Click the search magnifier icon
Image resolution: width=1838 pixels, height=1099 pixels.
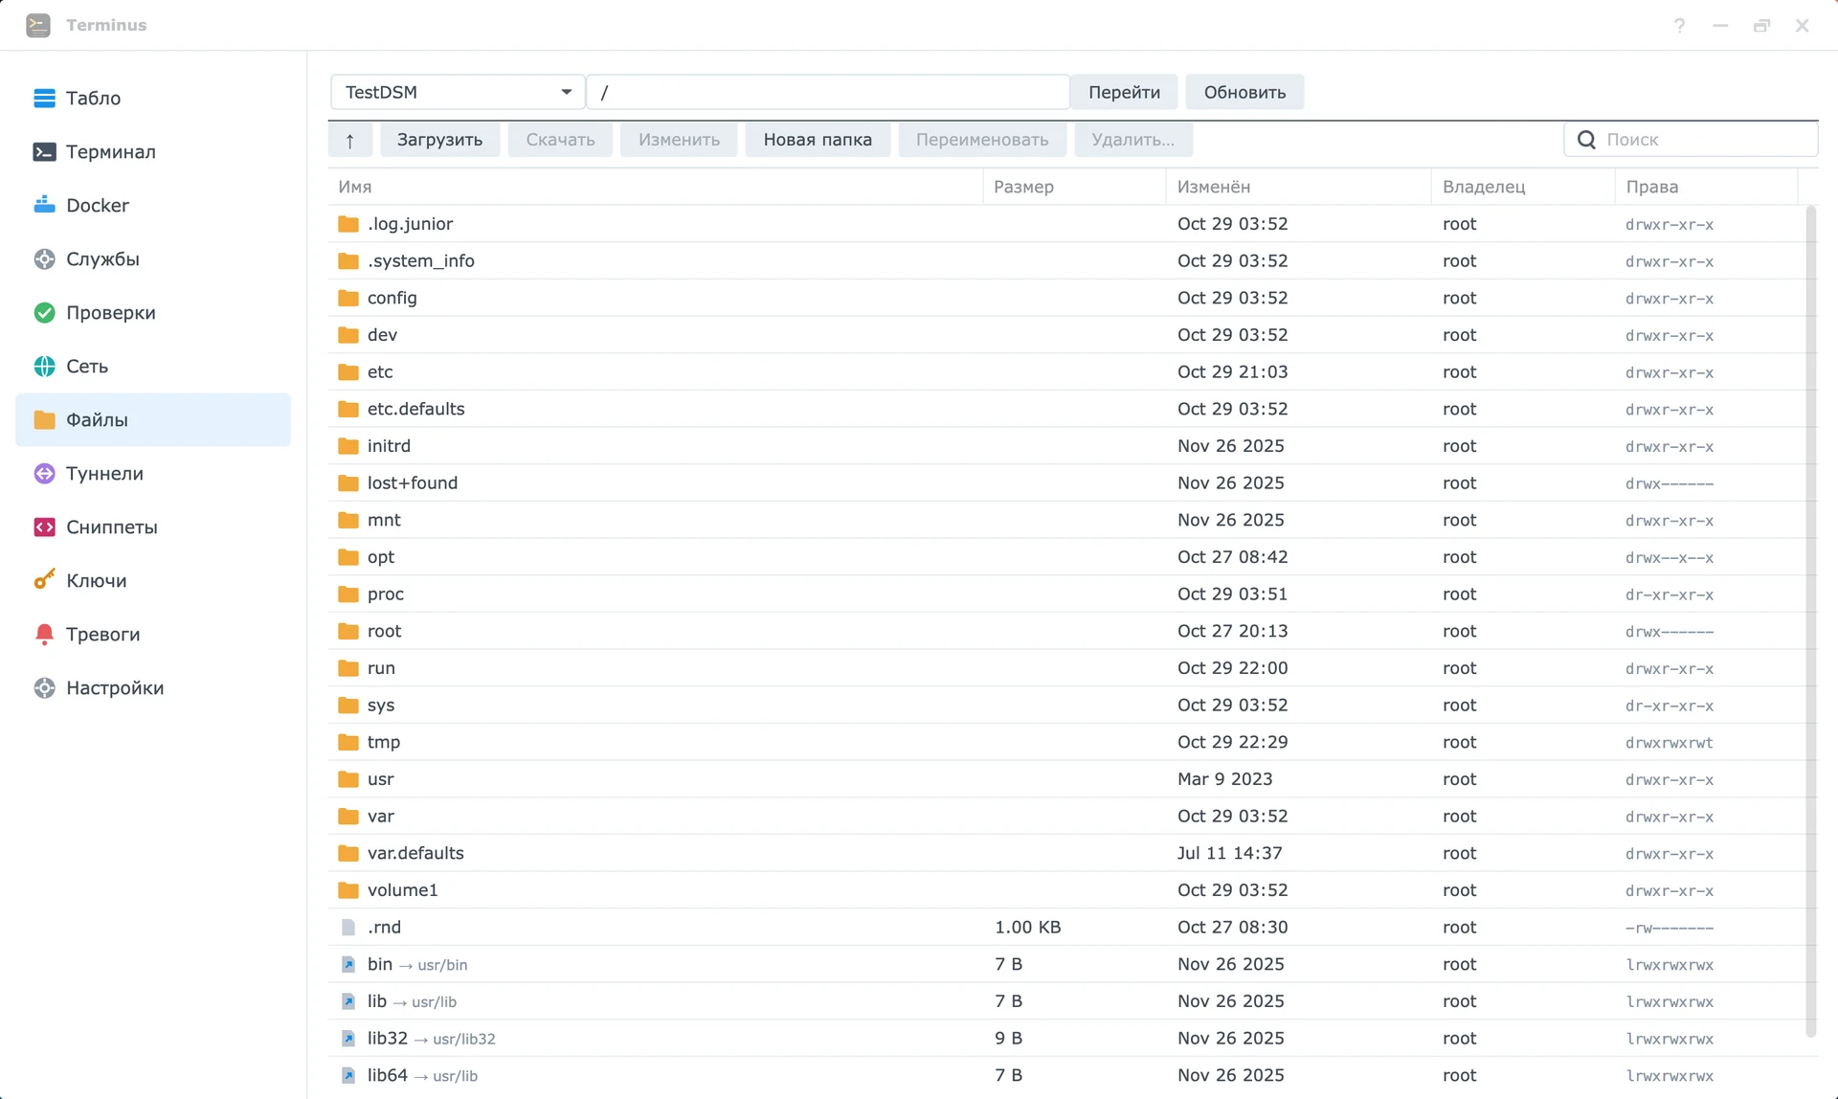(1586, 140)
